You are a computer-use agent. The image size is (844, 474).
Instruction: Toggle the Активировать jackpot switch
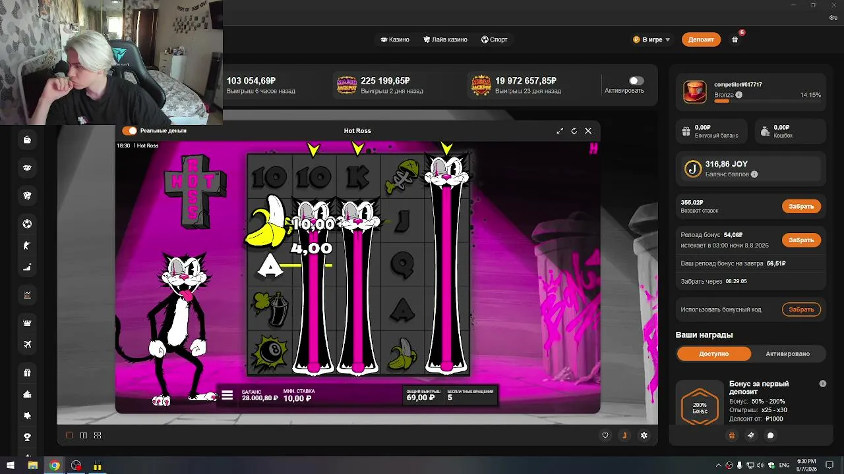pyautogui.click(x=636, y=81)
